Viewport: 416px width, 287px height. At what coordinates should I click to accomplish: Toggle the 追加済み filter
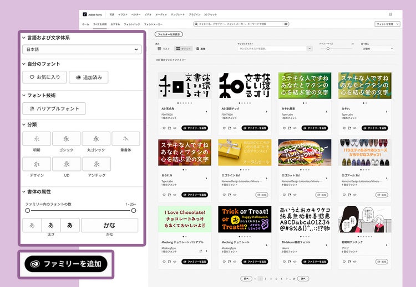(89, 77)
